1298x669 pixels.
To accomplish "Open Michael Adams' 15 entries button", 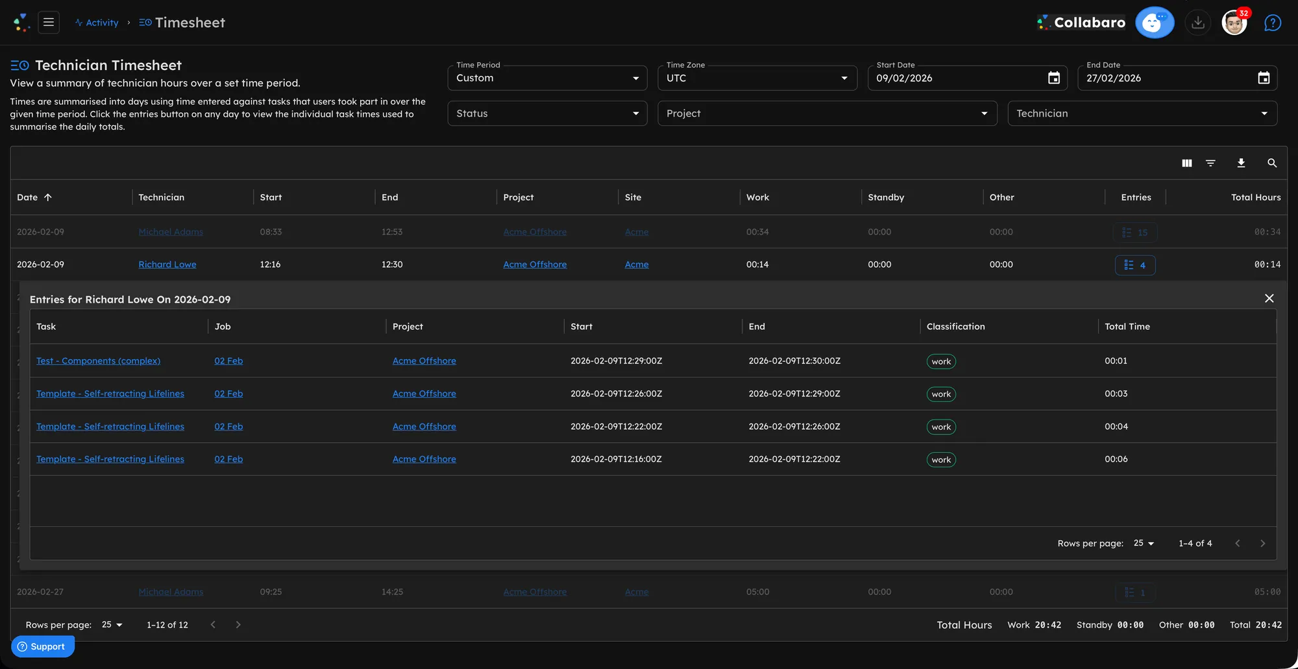I will pos(1135,232).
